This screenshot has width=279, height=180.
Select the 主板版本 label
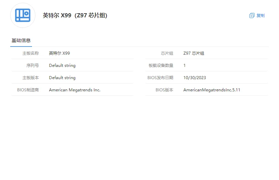(x=31, y=78)
